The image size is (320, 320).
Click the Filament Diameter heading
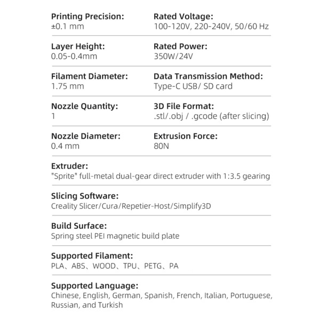tap(90, 76)
